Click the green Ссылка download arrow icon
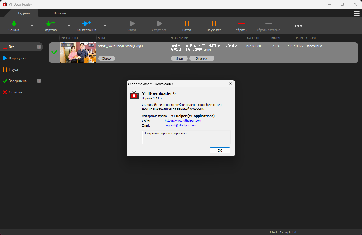The image size is (362, 235). point(14,24)
